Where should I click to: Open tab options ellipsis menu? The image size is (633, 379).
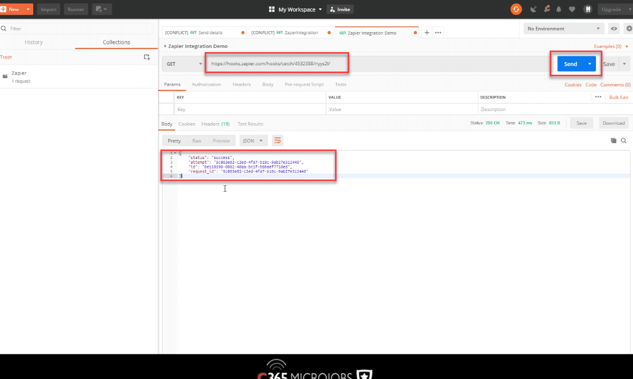pyautogui.click(x=438, y=33)
